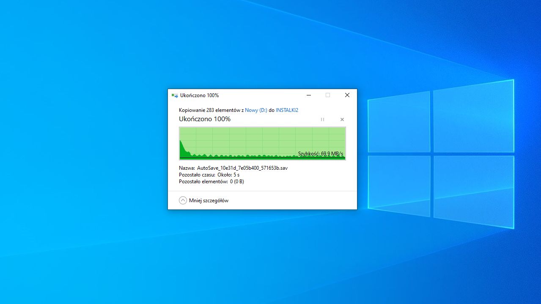Click the Ukończono 100% title bar text

[x=199, y=95]
